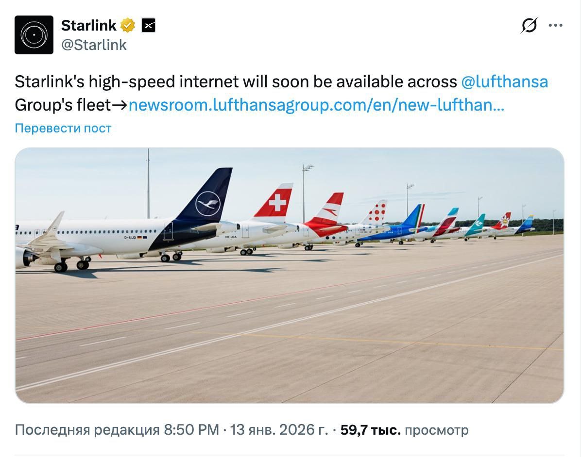The image size is (581, 457).
Task: Open the Starlink profile avatar
Action: tap(34, 35)
